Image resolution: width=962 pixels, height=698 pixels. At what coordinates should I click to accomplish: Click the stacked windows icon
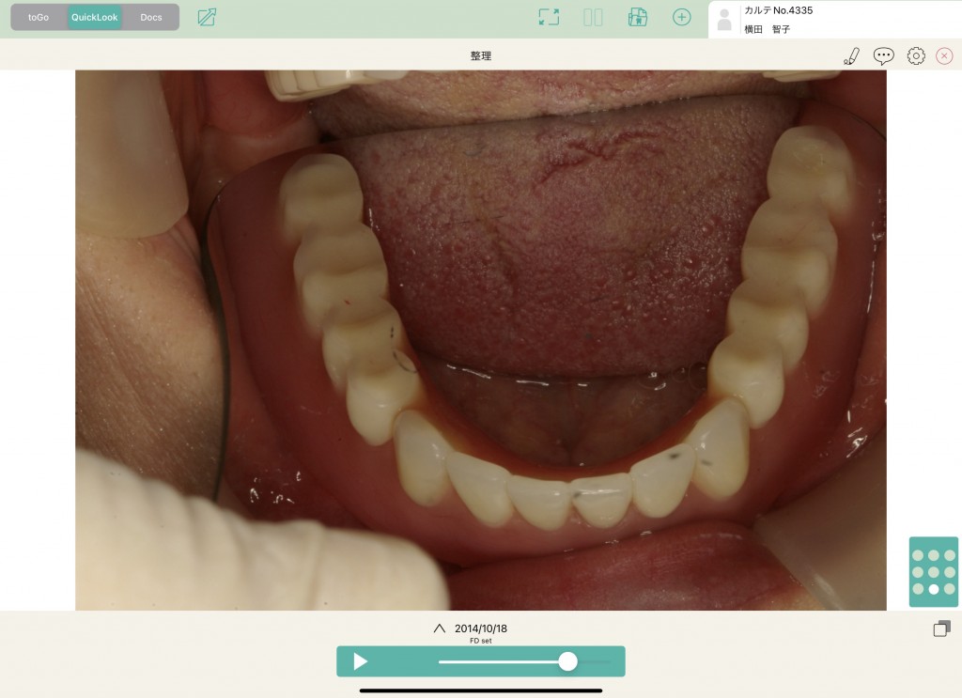click(941, 628)
